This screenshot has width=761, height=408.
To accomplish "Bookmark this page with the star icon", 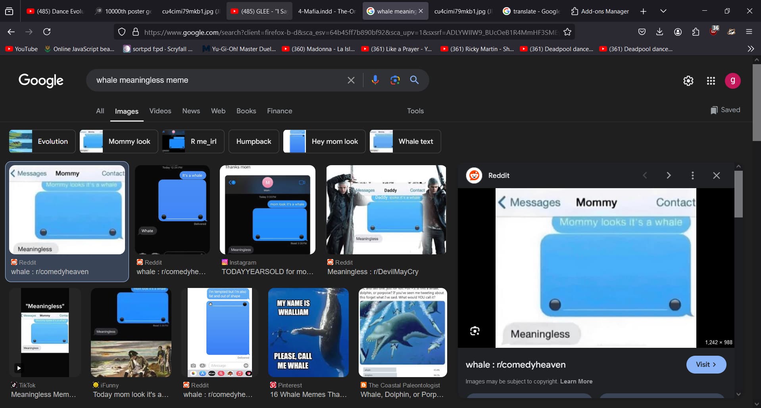I will 567,32.
